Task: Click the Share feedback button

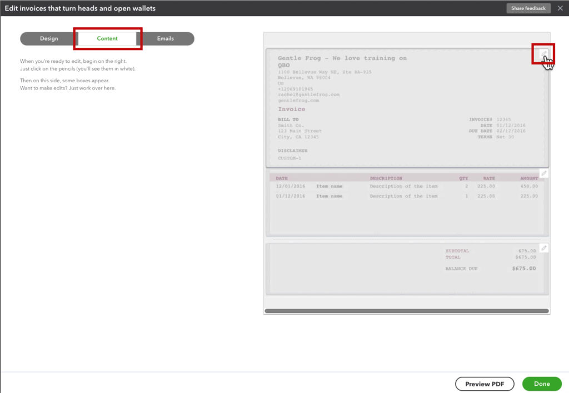Action: point(527,8)
